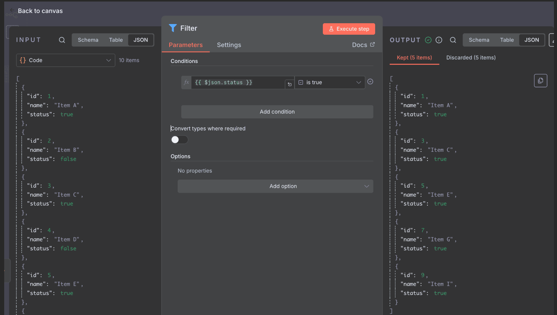Click false status of Item B in INPUT
This screenshot has width=557, height=315.
coord(68,159)
